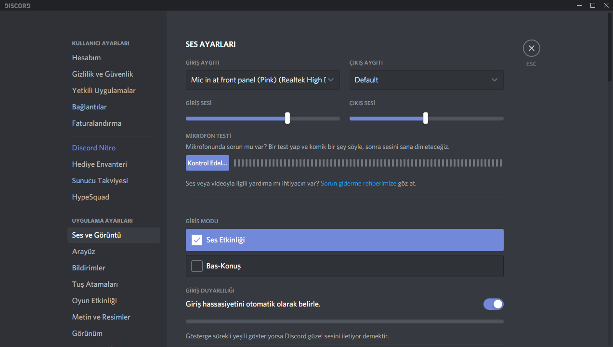Click the Giriş Sesi slider handle

click(x=287, y=118)
